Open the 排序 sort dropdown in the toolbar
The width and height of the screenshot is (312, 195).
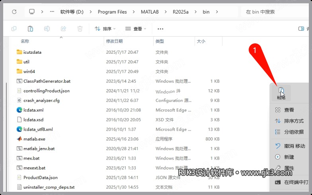(105, 29)
